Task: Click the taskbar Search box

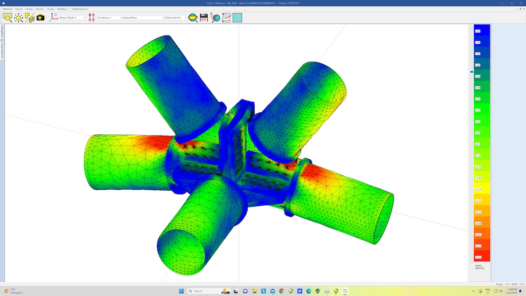Action: click(209, 291)
